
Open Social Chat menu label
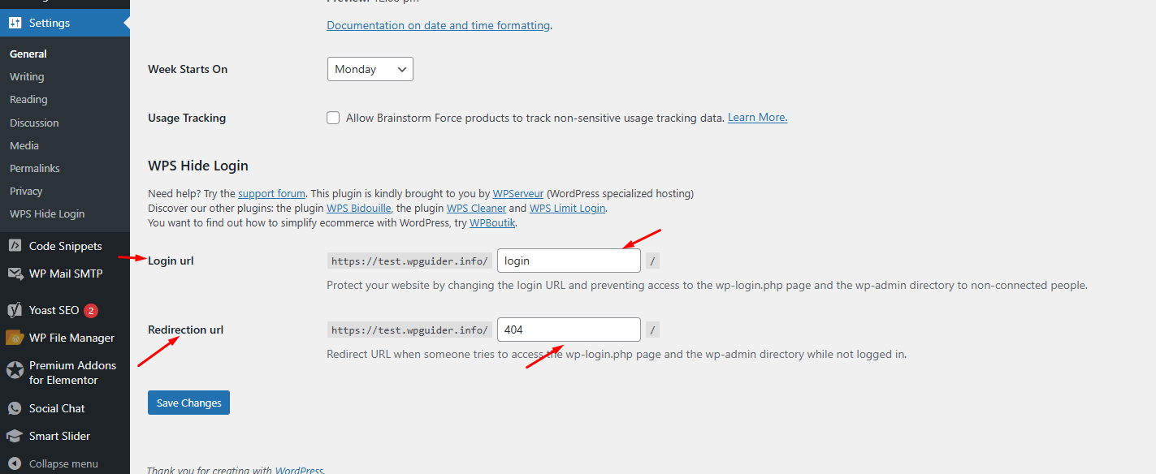(57, 408)
